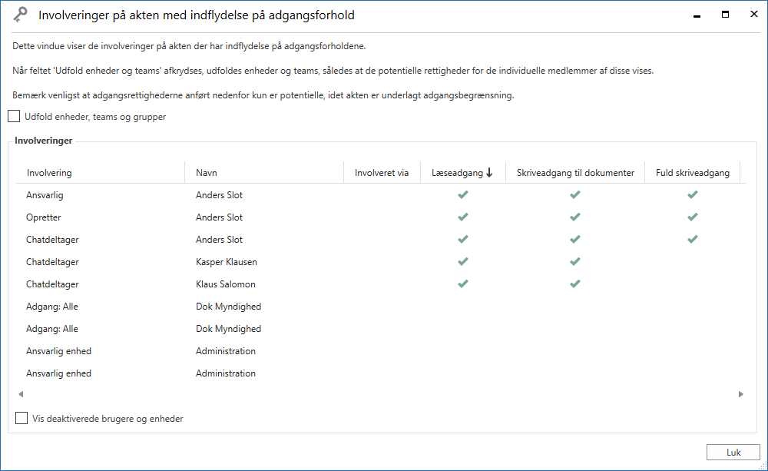
Task: Maximize the Involveringer window
Action: pos(726,15)
